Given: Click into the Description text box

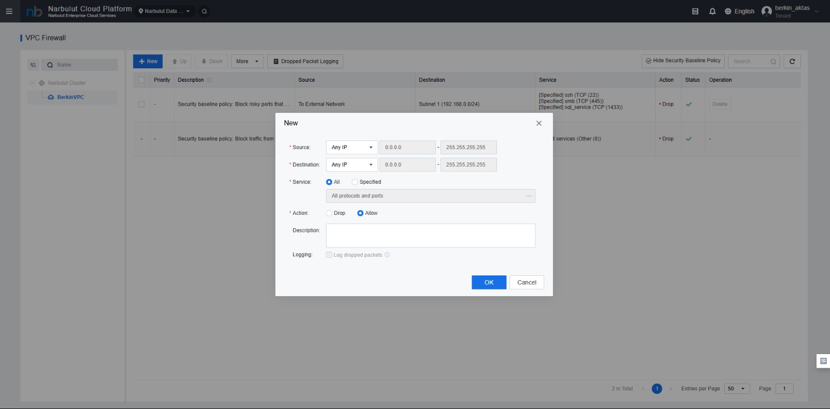Looking at the screenshot, I should click(430, 236).
